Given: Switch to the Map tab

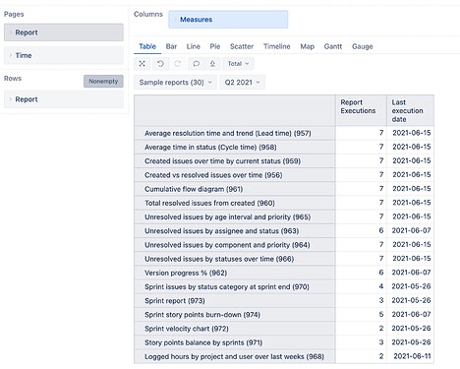Looking at the screenshot, I should point(308,46).
